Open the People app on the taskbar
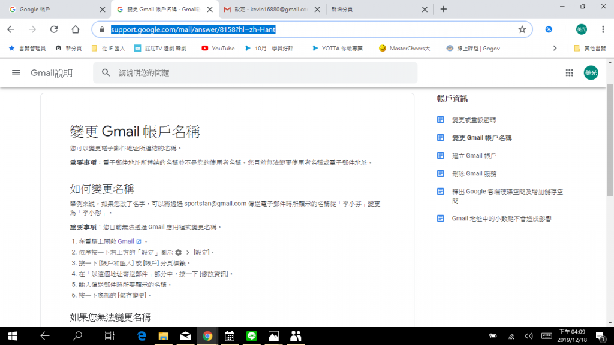This screenshot has height=345, width=614. point(296,336)
